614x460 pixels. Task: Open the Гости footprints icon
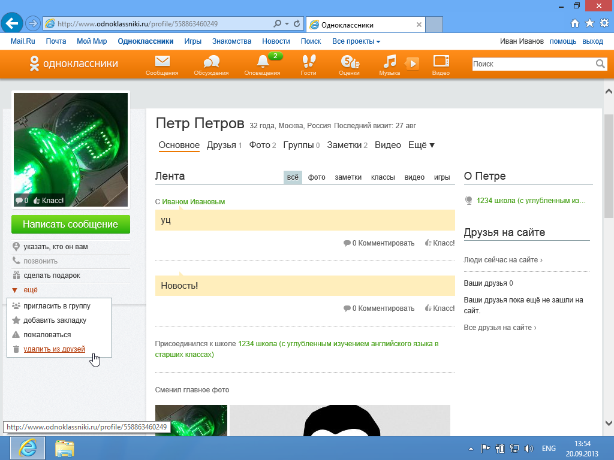pos(309,65)
